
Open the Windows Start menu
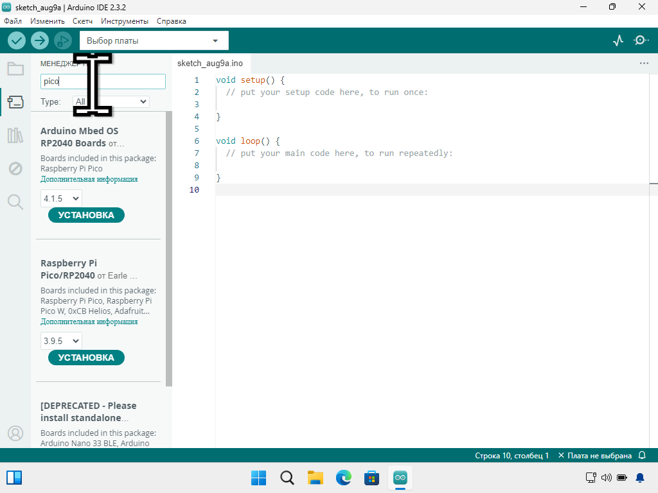point(258,478)
